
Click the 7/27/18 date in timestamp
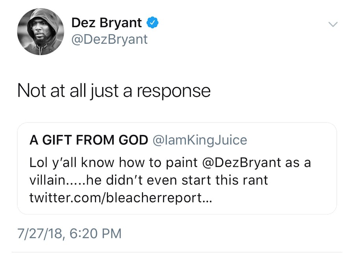pos(40,234)
